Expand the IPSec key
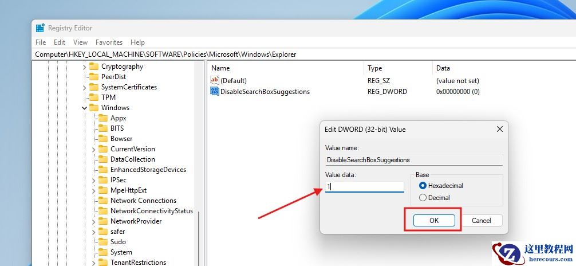Screen dimensions: 576x266 [x=94, y=180]
